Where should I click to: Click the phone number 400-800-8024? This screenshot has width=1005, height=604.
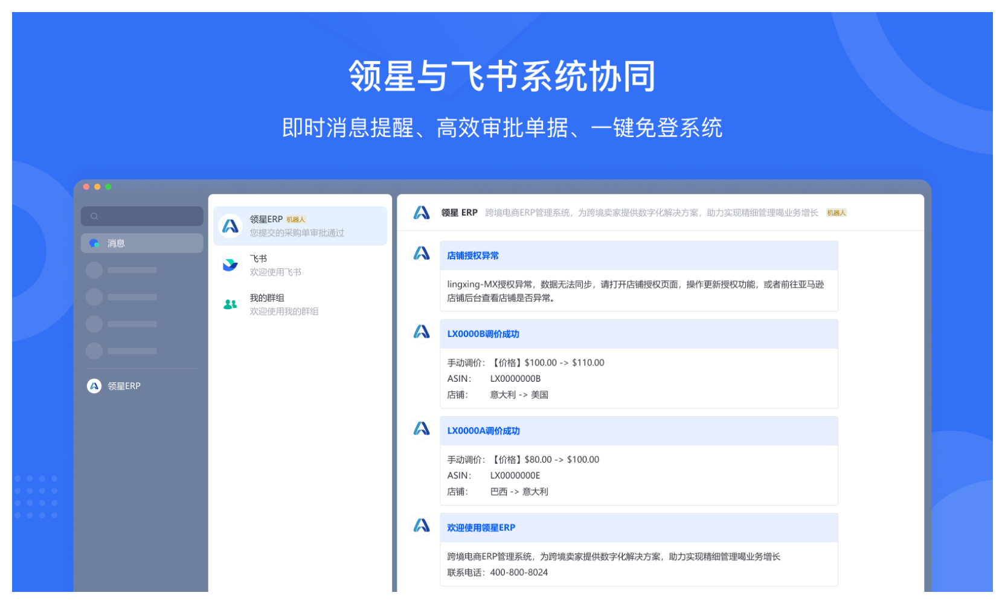[x=519, y=573]
